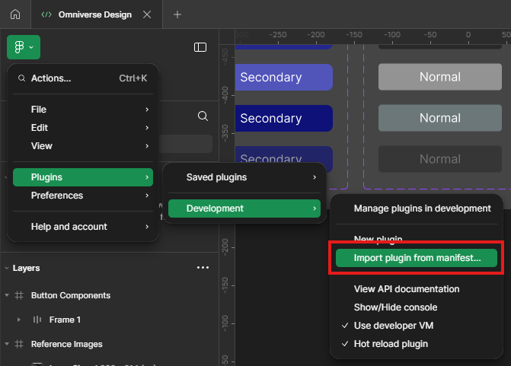Click the dropdown chevron on Figma menu button

pos(31,47)
